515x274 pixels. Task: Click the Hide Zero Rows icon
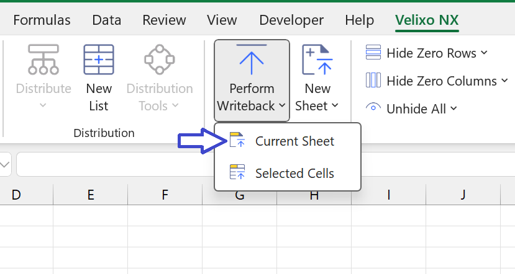[x=373, y=53]
